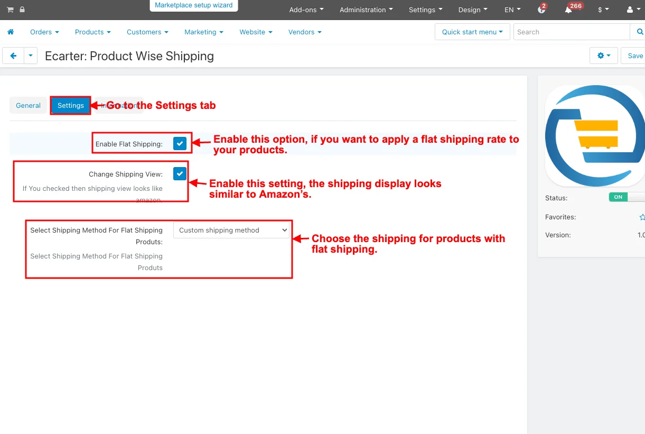The height and width of the screenshot is (434, 645).
Task: Go to the home dashboard icon
Action: click(11, 32)
